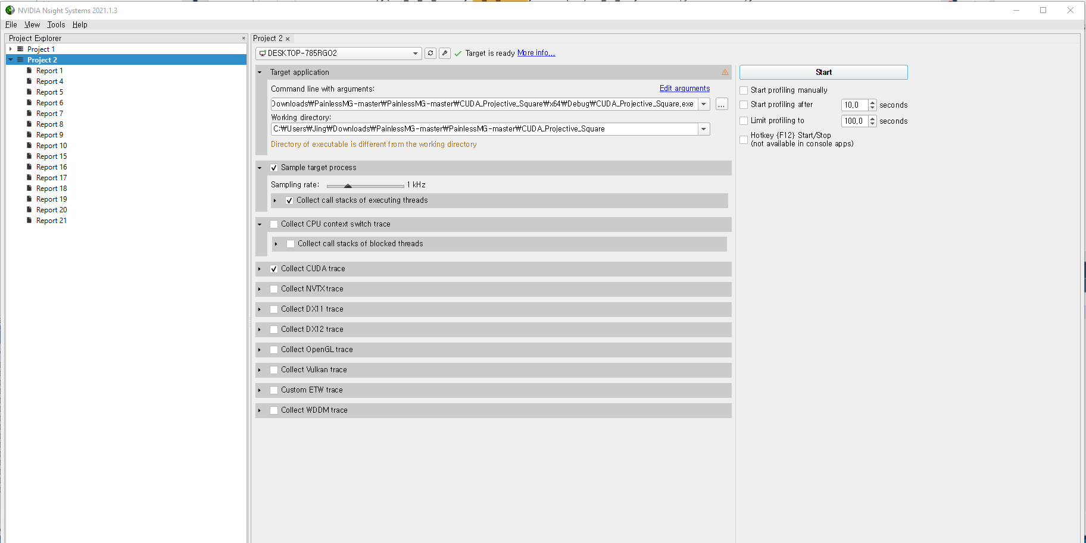Click the Start profiling button

click(x=823, y=72)
